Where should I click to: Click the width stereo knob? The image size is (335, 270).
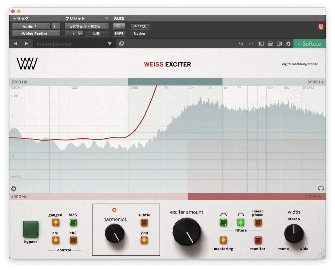pyautogui.click(x=294, y=233)
